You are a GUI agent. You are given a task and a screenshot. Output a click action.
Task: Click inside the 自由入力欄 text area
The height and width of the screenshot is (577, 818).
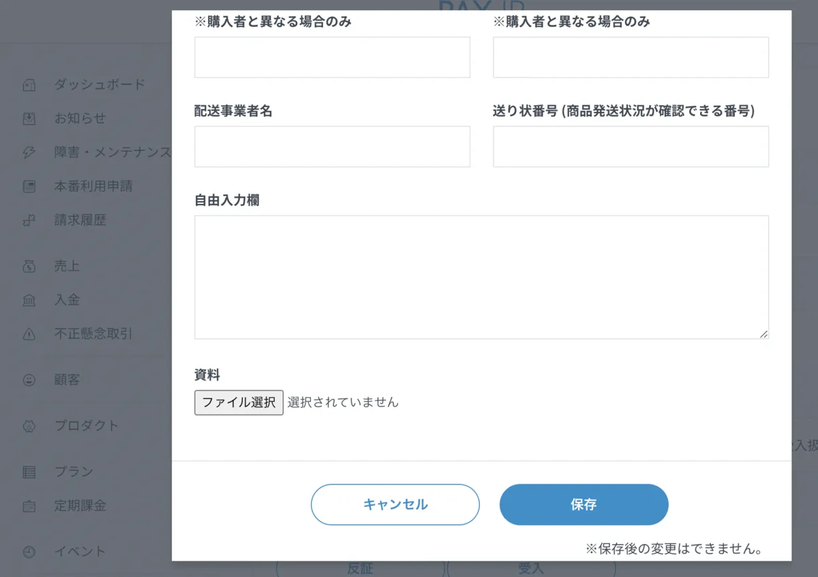(481, 278)
